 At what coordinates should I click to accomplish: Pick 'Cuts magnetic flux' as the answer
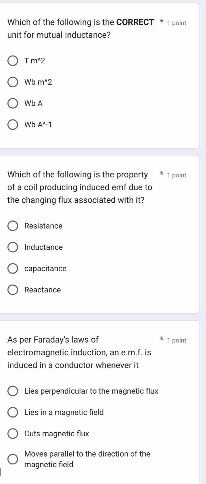click(13, 434)
